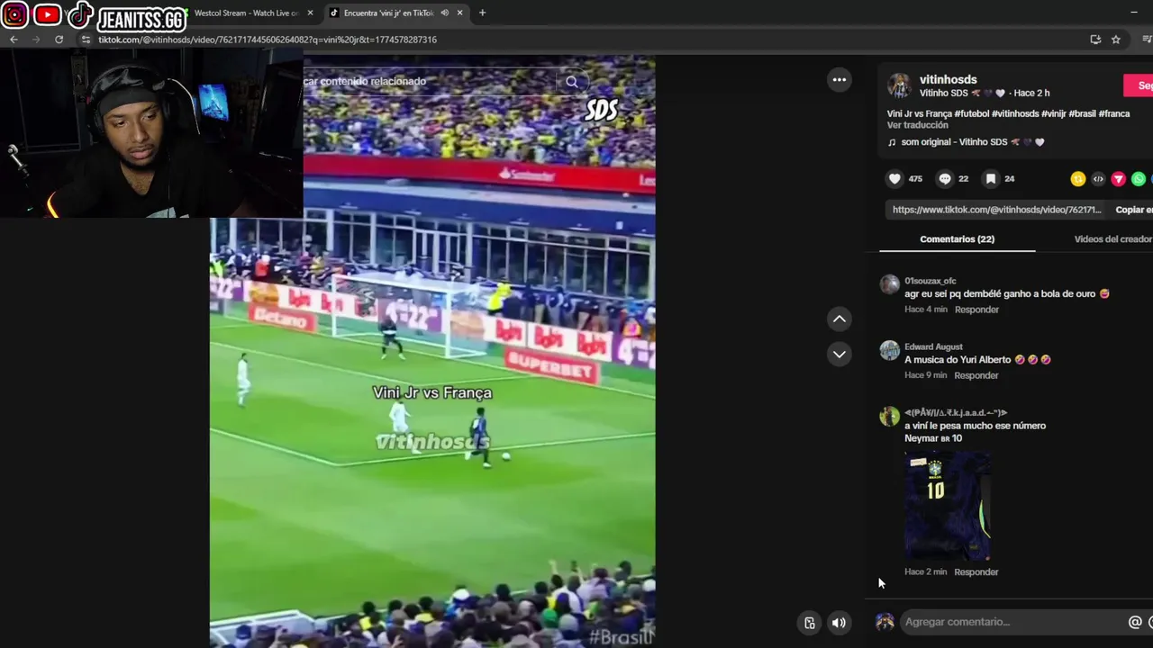Click the address bar URL

pos(268,40)
